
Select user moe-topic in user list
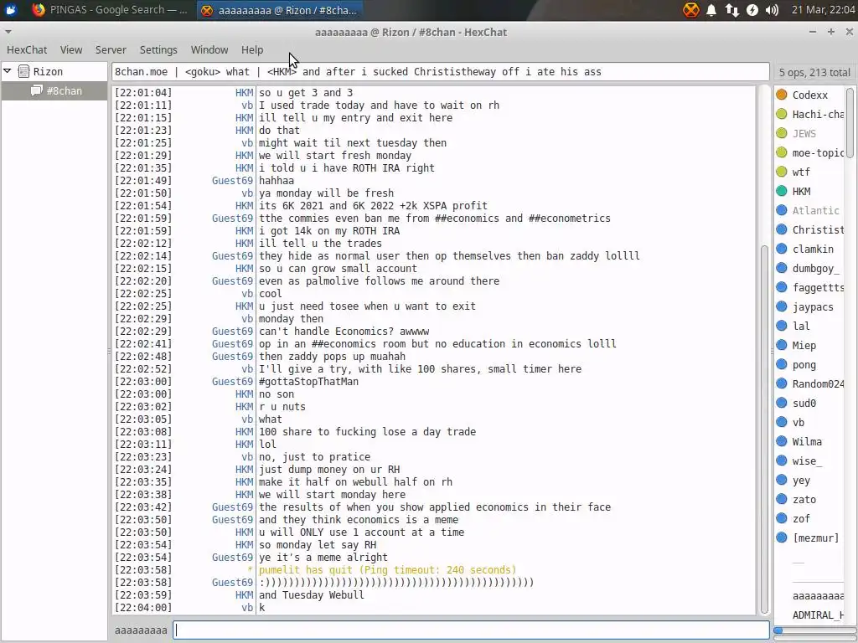click(818, 152)
